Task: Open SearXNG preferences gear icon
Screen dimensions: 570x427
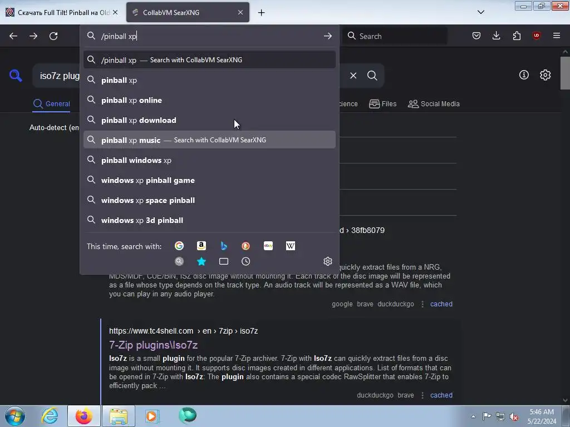Action: click(x=545, y=75)
